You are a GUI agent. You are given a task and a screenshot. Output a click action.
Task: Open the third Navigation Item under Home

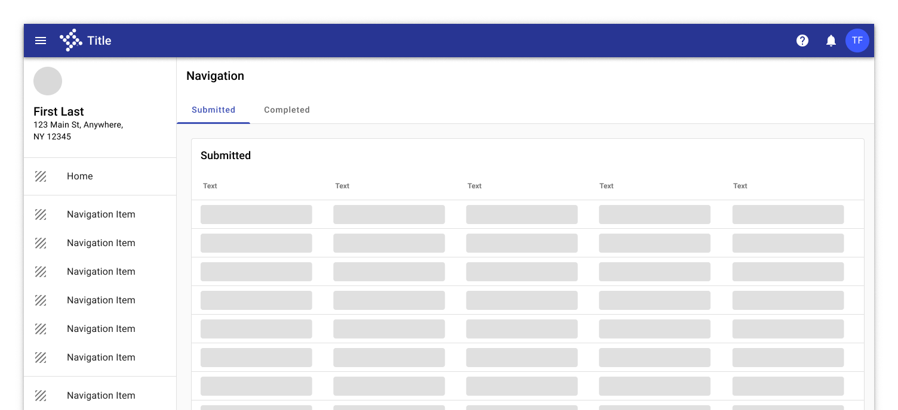tap(100, 272)
